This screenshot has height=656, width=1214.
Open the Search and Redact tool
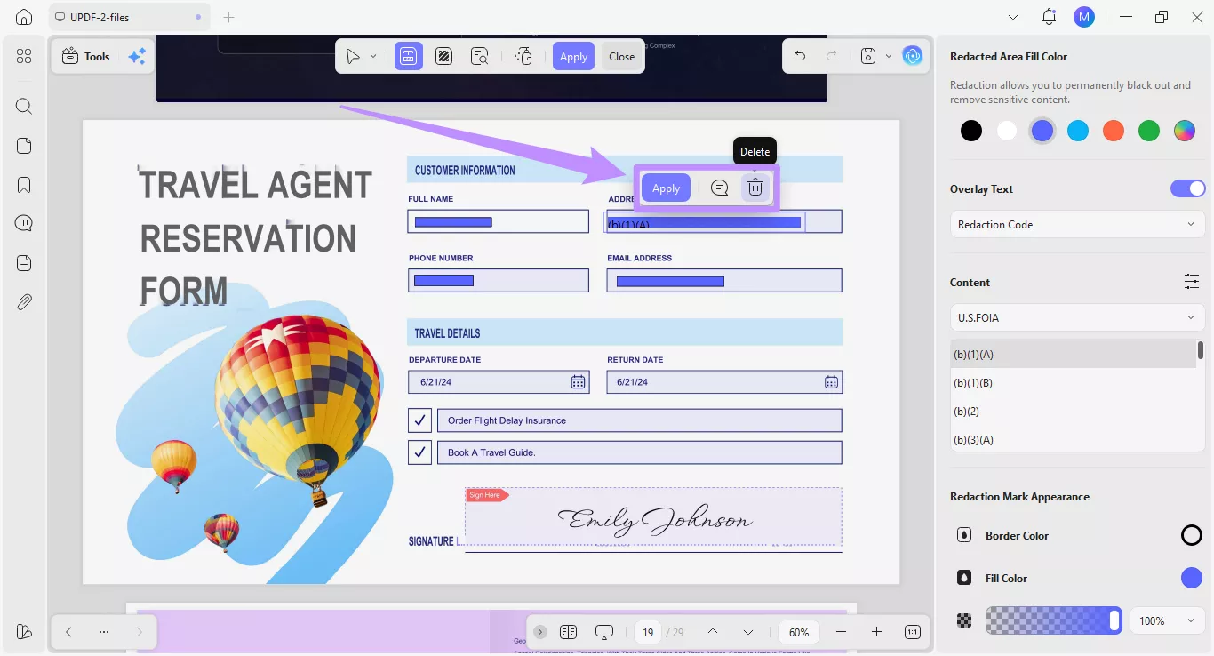[480, 57]
